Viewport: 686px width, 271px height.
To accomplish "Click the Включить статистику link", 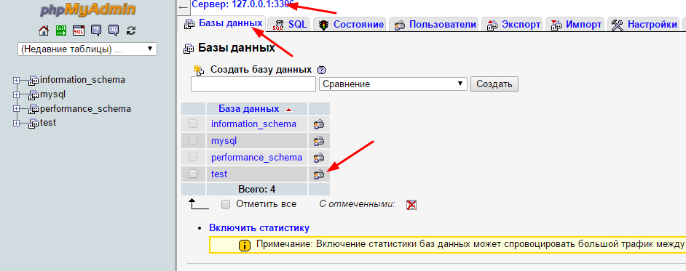I will [x=259, y=228].
